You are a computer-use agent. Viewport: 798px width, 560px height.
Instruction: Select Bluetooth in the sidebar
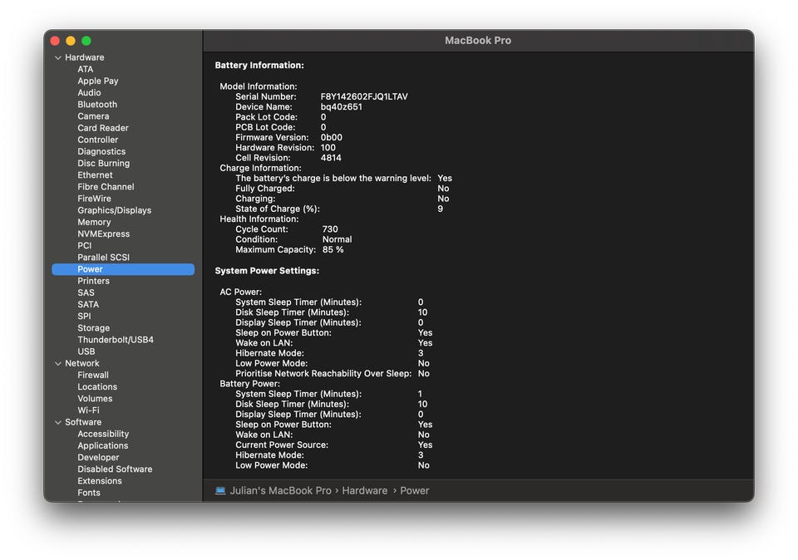[x=97, y=104]
